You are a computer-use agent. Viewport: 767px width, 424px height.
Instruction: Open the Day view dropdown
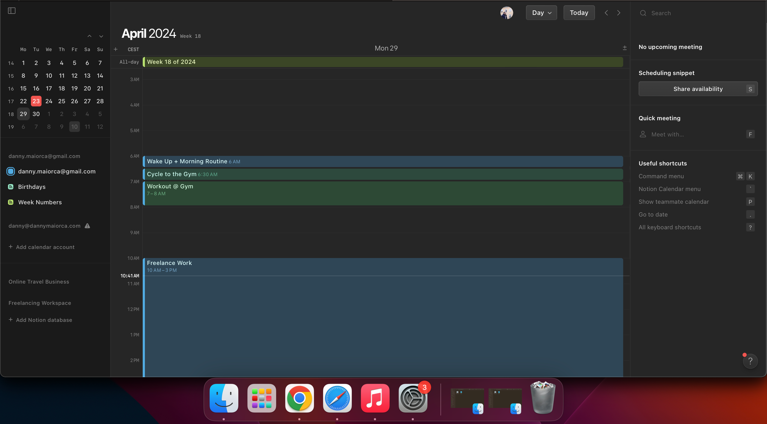(541, 13)
